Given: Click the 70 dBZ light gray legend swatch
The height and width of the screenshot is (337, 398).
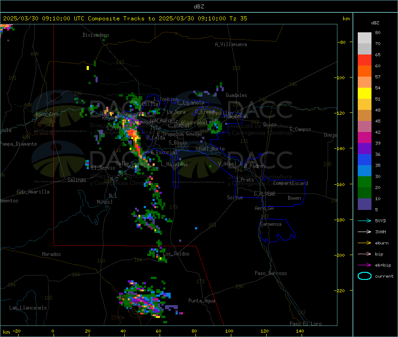Looking at the screenshot, I should click(x=364, y=38).
